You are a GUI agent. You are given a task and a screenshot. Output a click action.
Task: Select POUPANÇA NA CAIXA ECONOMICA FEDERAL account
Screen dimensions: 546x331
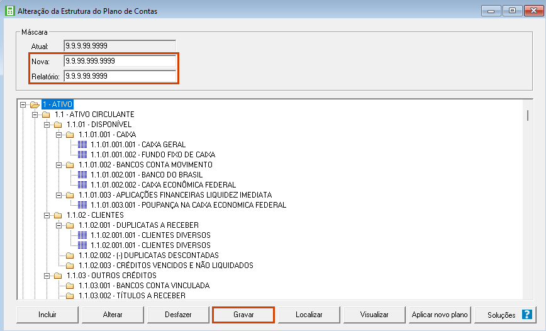(x=188, y=205)
